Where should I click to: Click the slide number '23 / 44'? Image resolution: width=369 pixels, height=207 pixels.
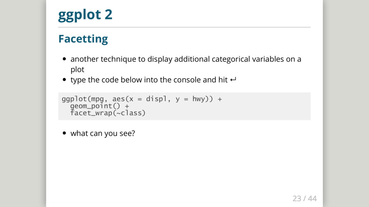pos(304,198)
